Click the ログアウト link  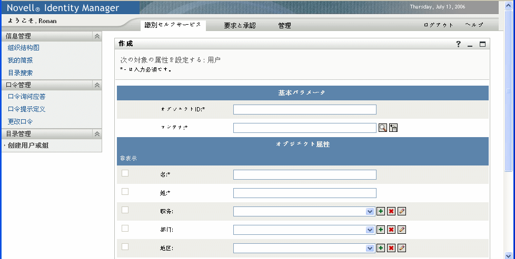click(438, 25)
